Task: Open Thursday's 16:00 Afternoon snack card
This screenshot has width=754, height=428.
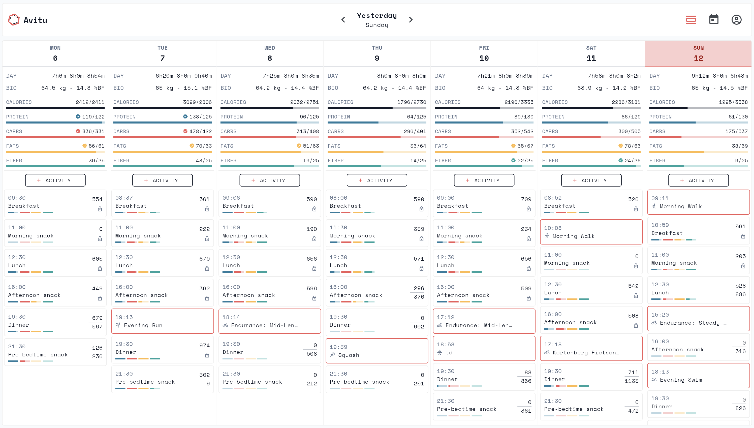Action: 377,292
